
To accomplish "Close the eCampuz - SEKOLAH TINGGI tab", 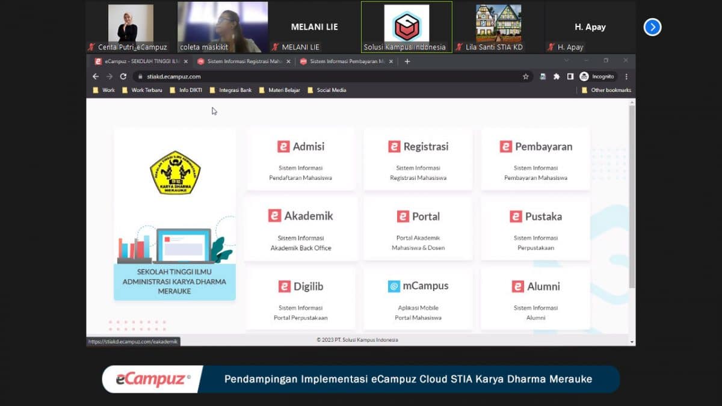I will (185, 61).
